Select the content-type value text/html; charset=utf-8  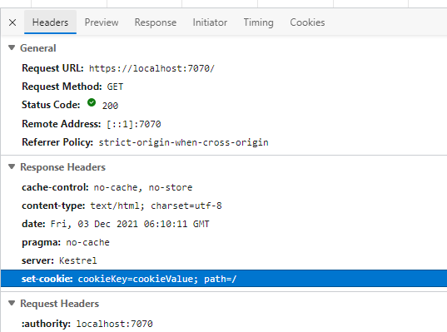[x=156, y=206]
